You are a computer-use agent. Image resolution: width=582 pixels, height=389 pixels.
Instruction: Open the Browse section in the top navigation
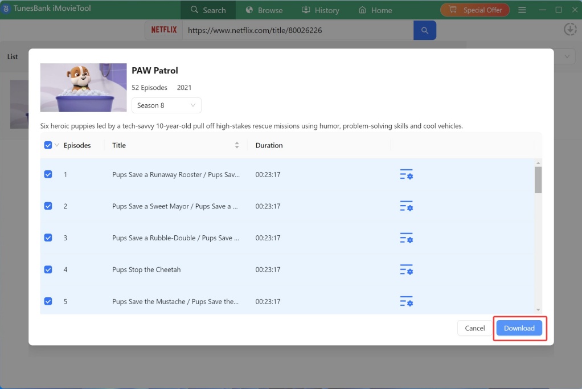click(x=264, y=10)
